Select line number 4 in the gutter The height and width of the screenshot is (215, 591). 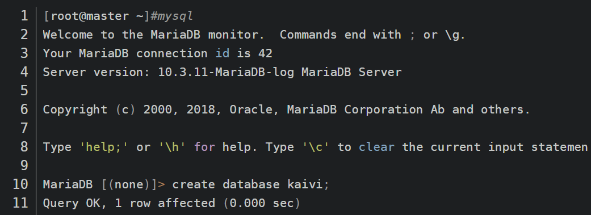tap(24, 72)
